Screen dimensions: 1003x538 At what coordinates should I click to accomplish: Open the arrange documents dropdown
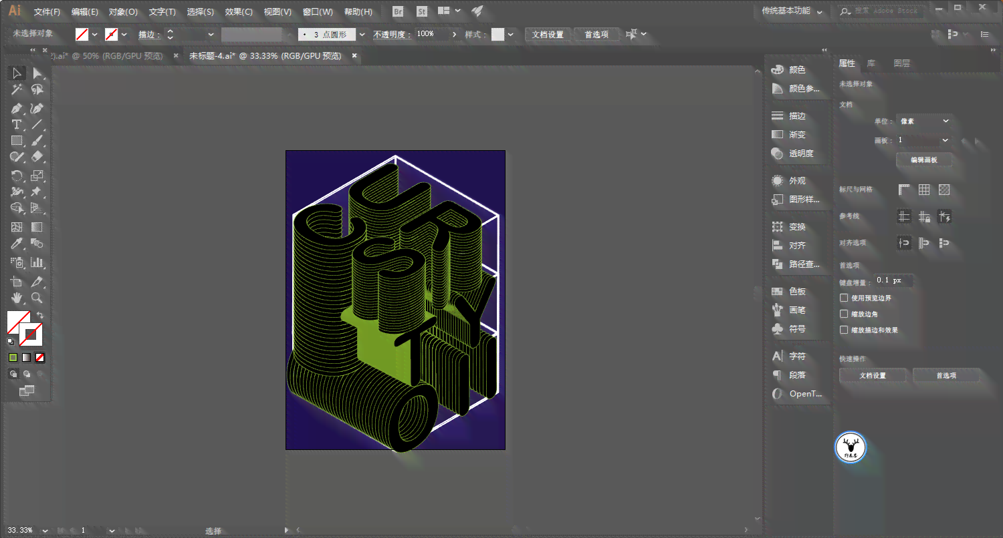(449, 11)
